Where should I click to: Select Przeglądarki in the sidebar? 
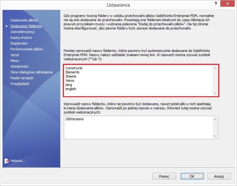coord(19,83)
